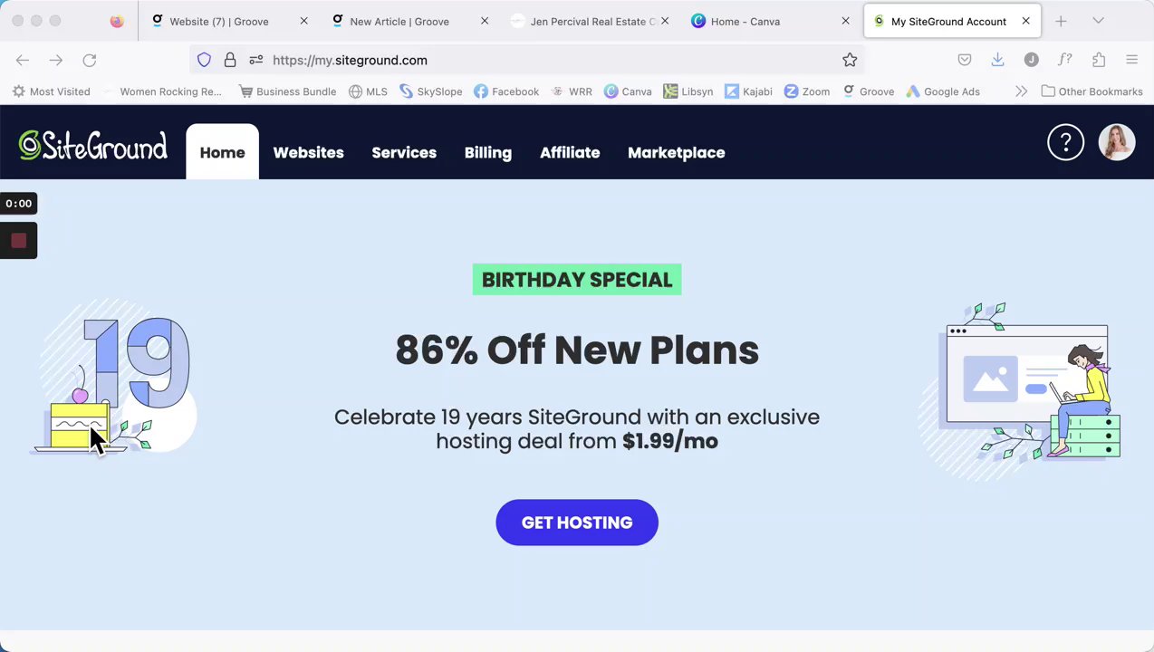Viewport: 1154px width, 652px height.
Task: Click the tracking protection shield icon
Action: click(x=204, y=60)
